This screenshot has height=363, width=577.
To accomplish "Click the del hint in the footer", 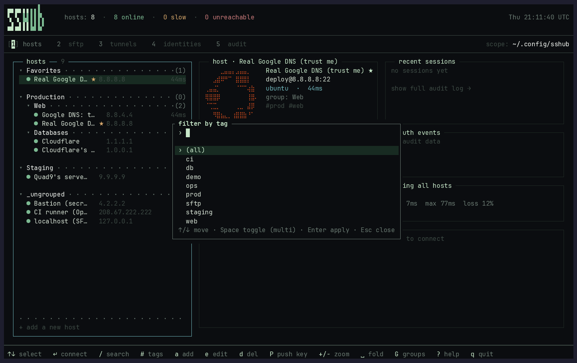I will coord(249,354).
